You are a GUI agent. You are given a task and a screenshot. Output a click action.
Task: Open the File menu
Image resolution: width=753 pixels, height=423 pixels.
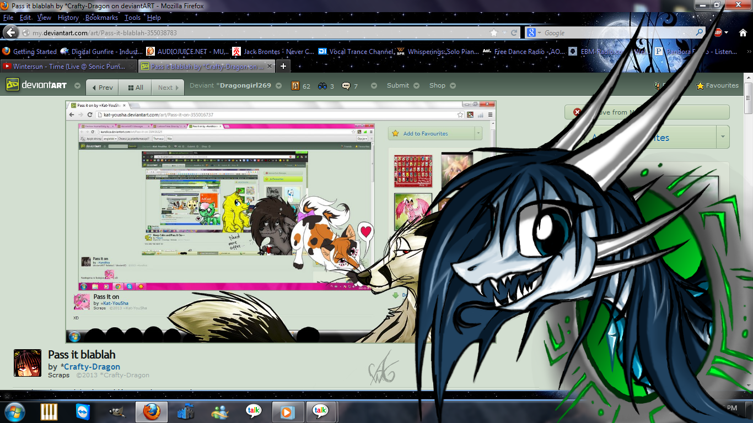tap(8, 18)
